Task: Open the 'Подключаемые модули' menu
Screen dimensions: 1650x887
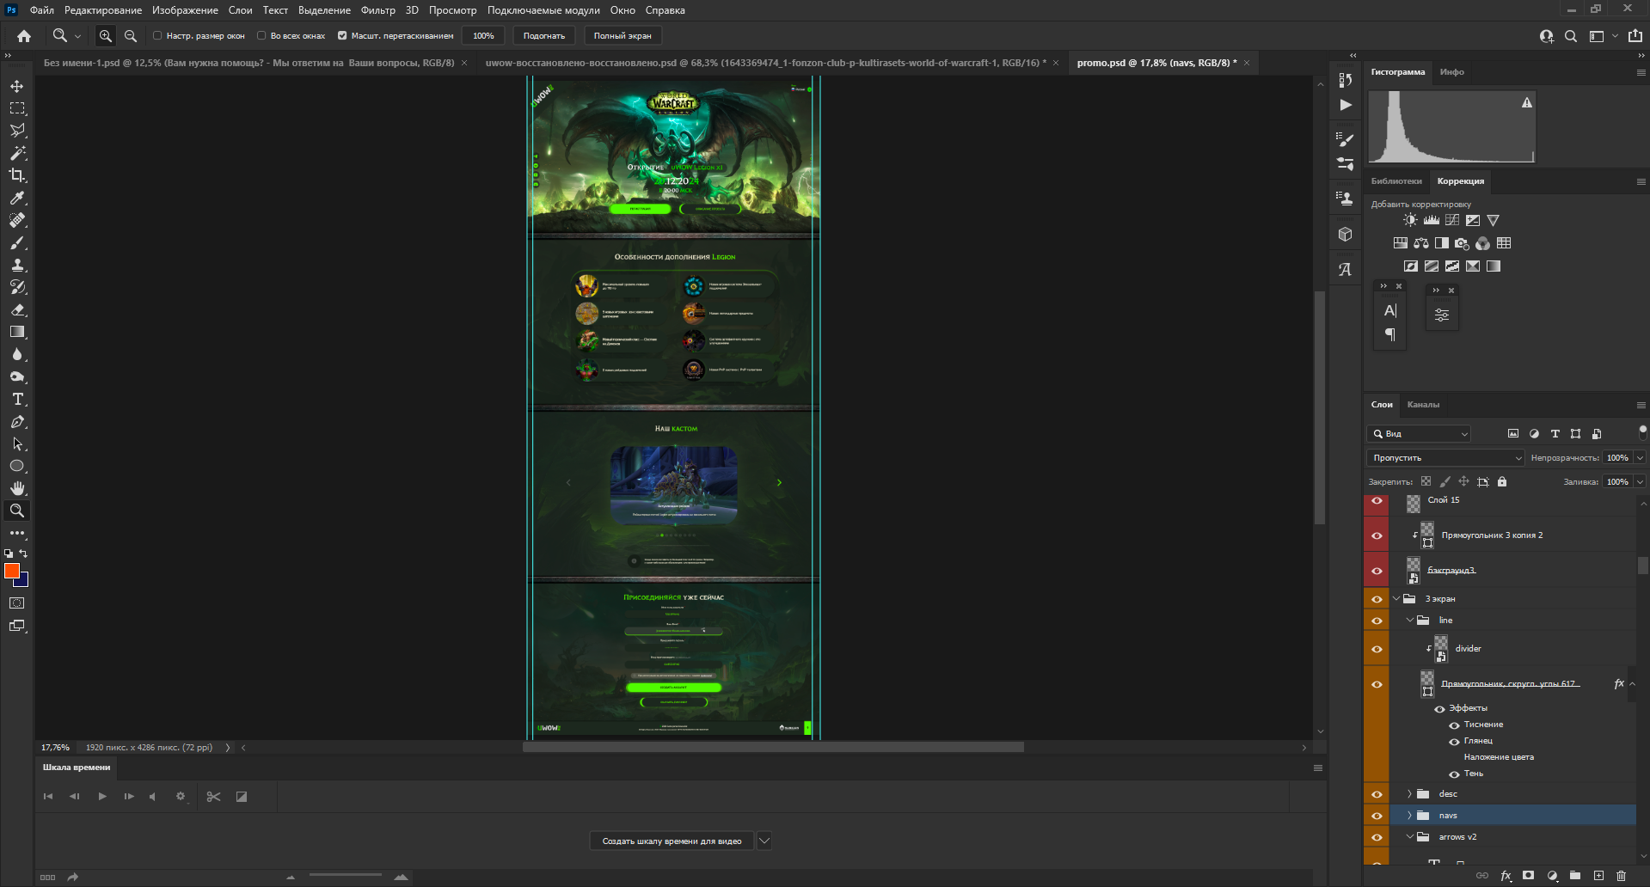Action: coord(543,10)
